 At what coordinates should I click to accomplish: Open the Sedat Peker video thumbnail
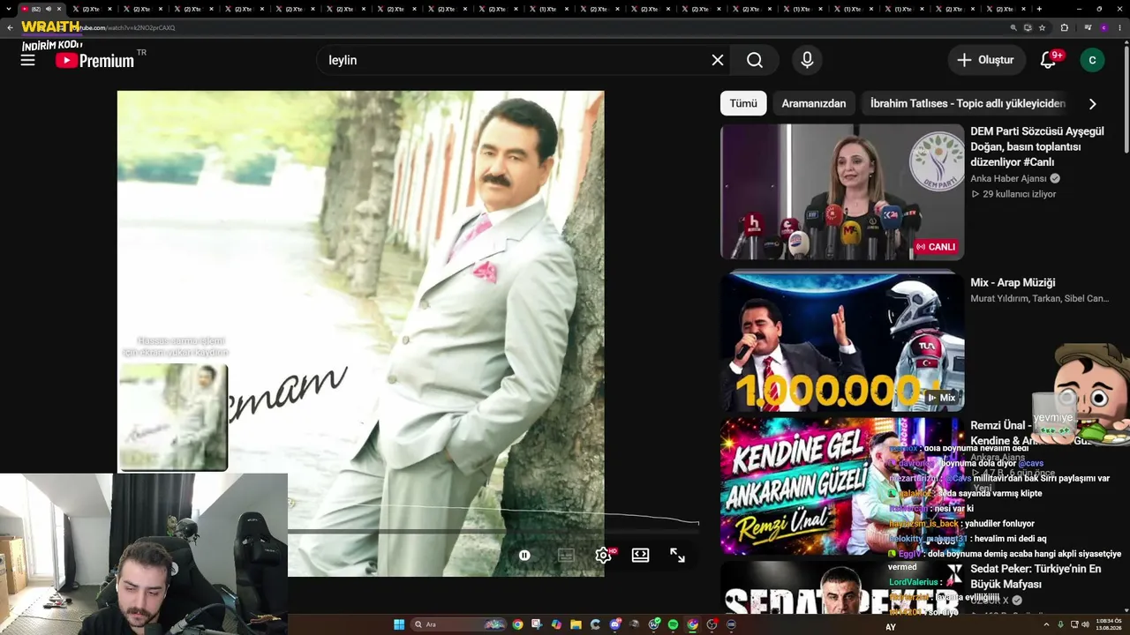tap(842, 588)
